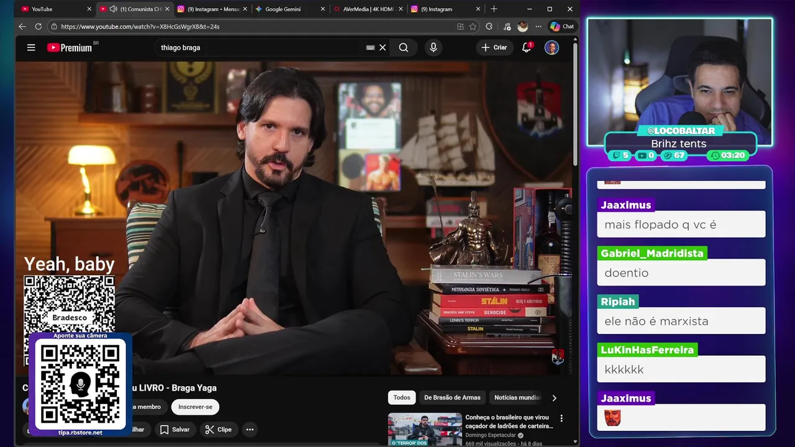Open Domingo Espetacular recommended video thumbnail
The width and height of the screenshot is (795, 447).
click(x=425, y=430)
